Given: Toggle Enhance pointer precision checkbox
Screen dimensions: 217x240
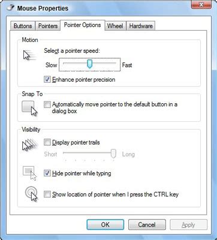Looking at the screenshot, I should (x=47, y=80).
